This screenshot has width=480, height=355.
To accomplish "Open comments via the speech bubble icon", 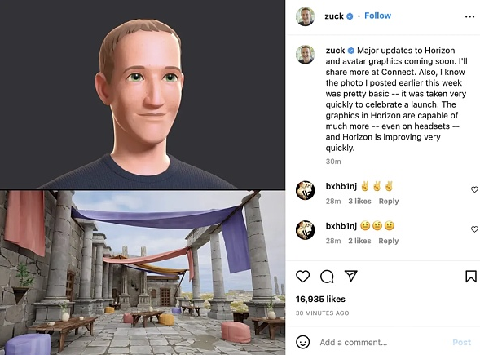I will pos(327,276).
